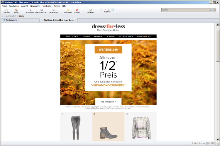Viewport: 220px width, 146px height.
Task: Delete the message using Löschen
Action: [x=77, y=10]
